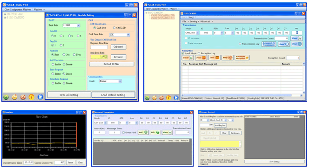Screen dimensions: 309x168
Task: Click the Required Baud Rate input field
Action: coord(99,47)
